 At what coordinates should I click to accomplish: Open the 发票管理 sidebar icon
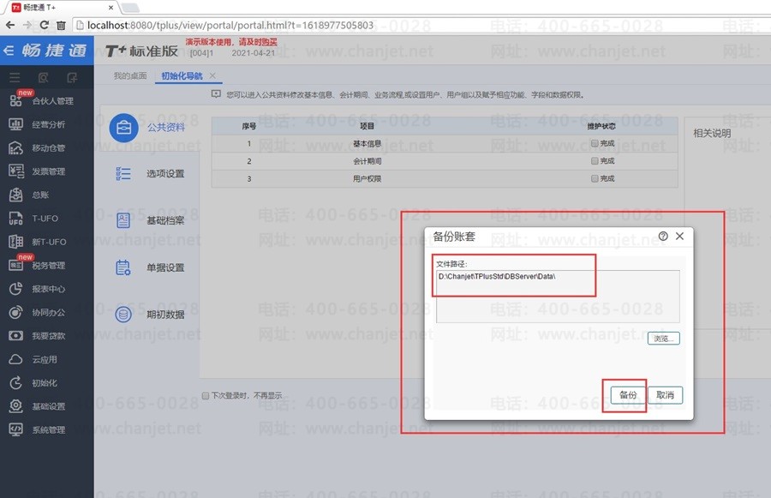[x=15, y=171]
